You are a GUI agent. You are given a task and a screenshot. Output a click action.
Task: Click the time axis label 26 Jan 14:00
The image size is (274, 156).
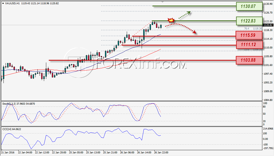pos(144,153)
